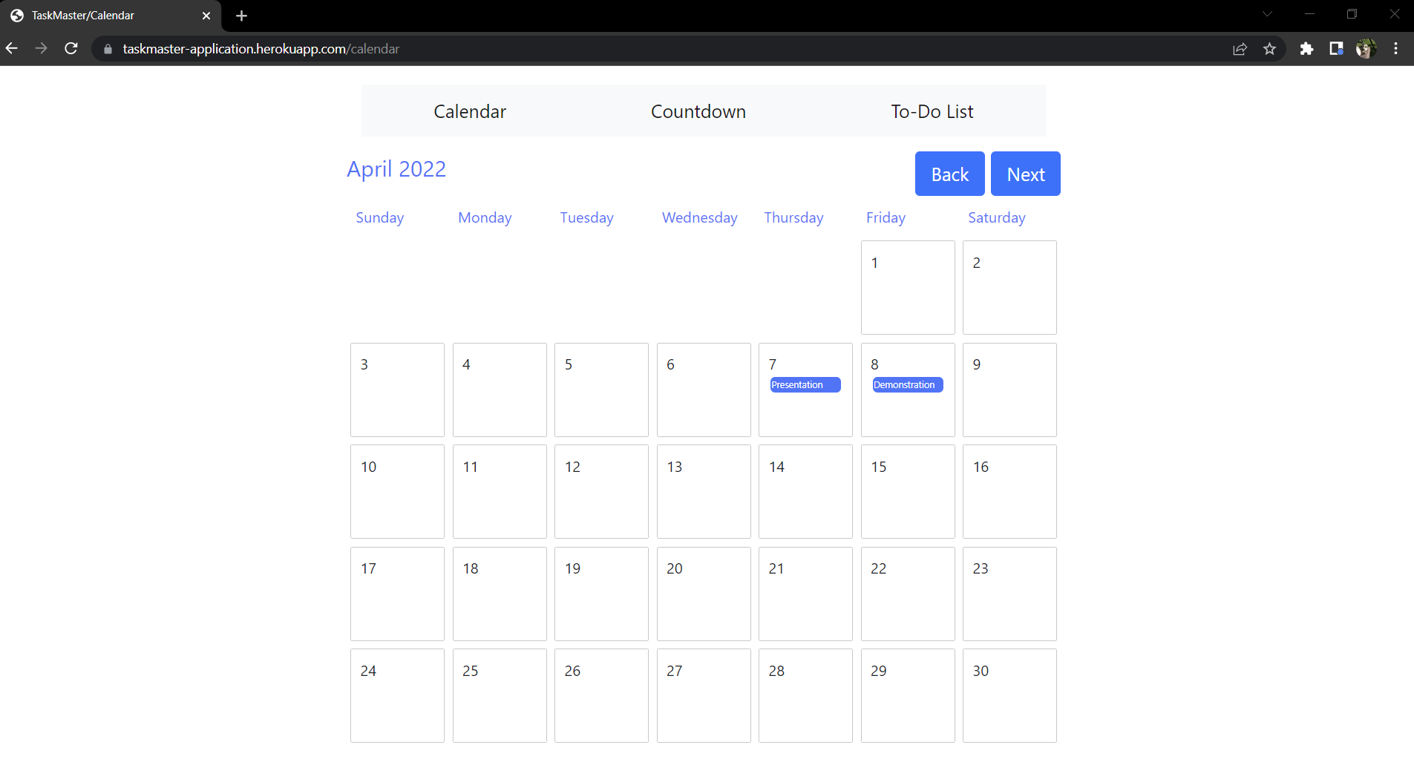Select the day 6 cell
The height and width of the screenshot is (768, 1414).
coord(704,390)
